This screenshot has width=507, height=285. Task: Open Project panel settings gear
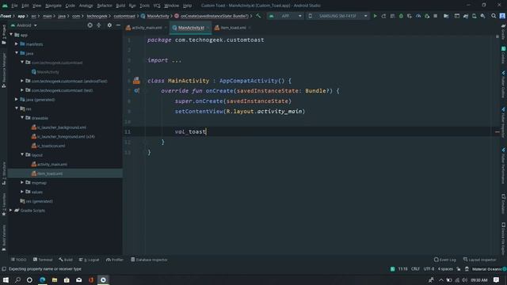pyautogui.click(x=109, y=25)
